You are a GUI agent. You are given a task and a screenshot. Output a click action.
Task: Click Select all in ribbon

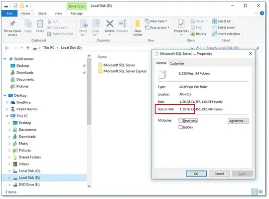coord(221,21)
